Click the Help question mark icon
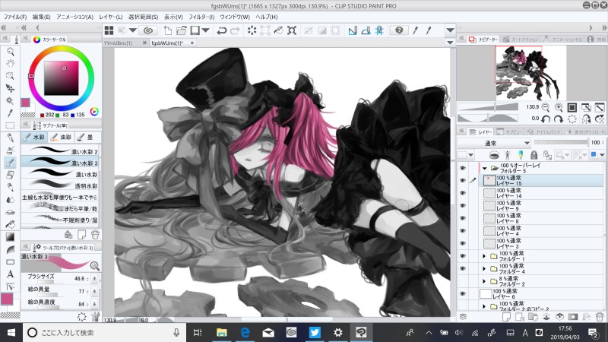Image resolution: width=608 pixels, height=342 pixels. pos(399,30)
